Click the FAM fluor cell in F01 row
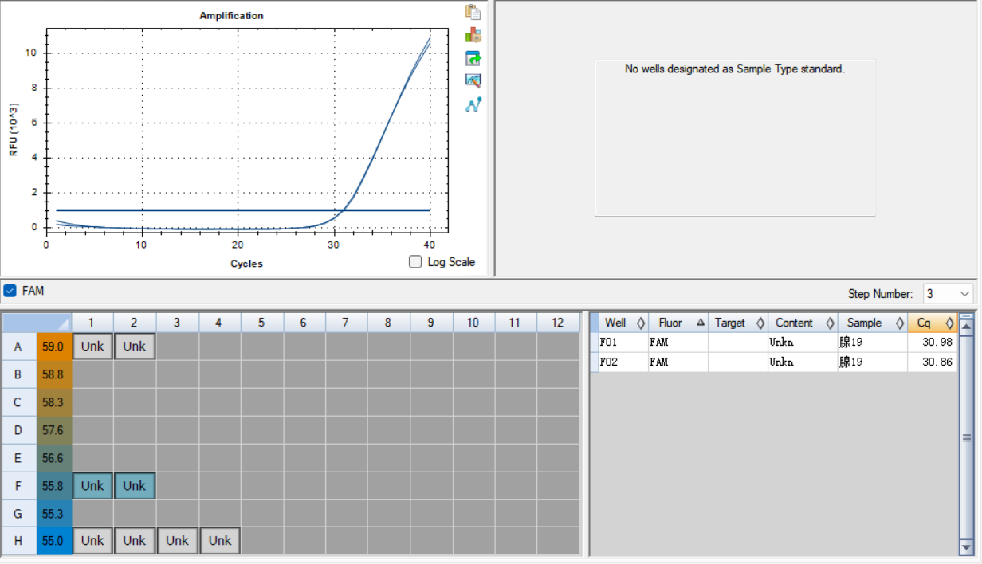 point(678,342)
